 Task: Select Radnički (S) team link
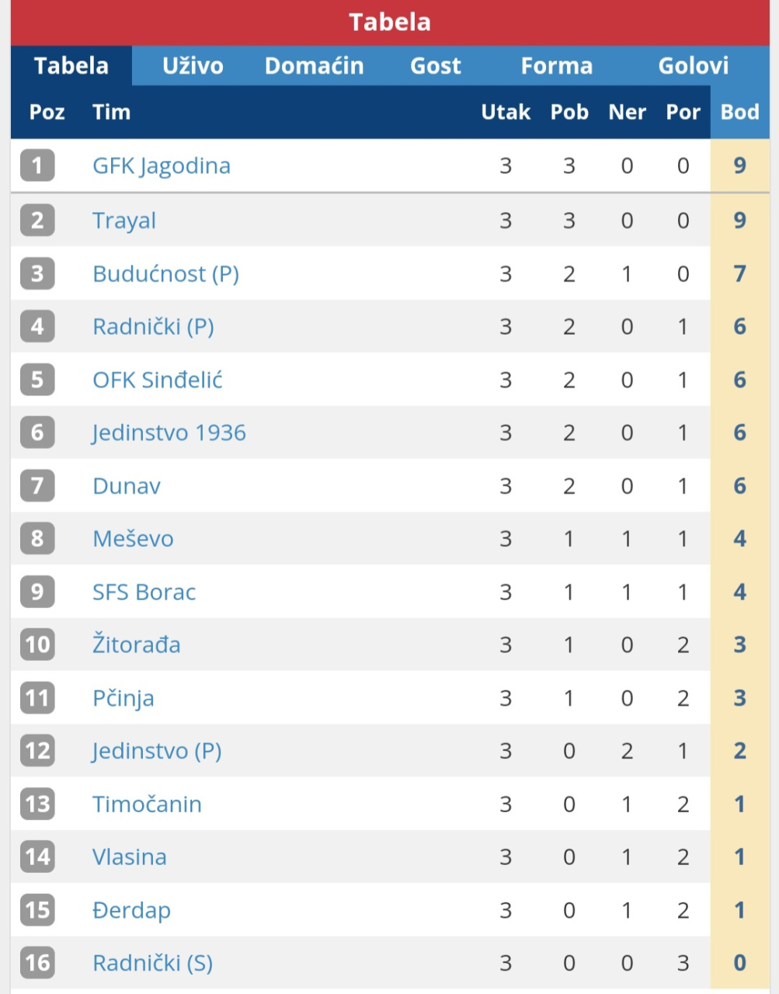click(152, 963)
